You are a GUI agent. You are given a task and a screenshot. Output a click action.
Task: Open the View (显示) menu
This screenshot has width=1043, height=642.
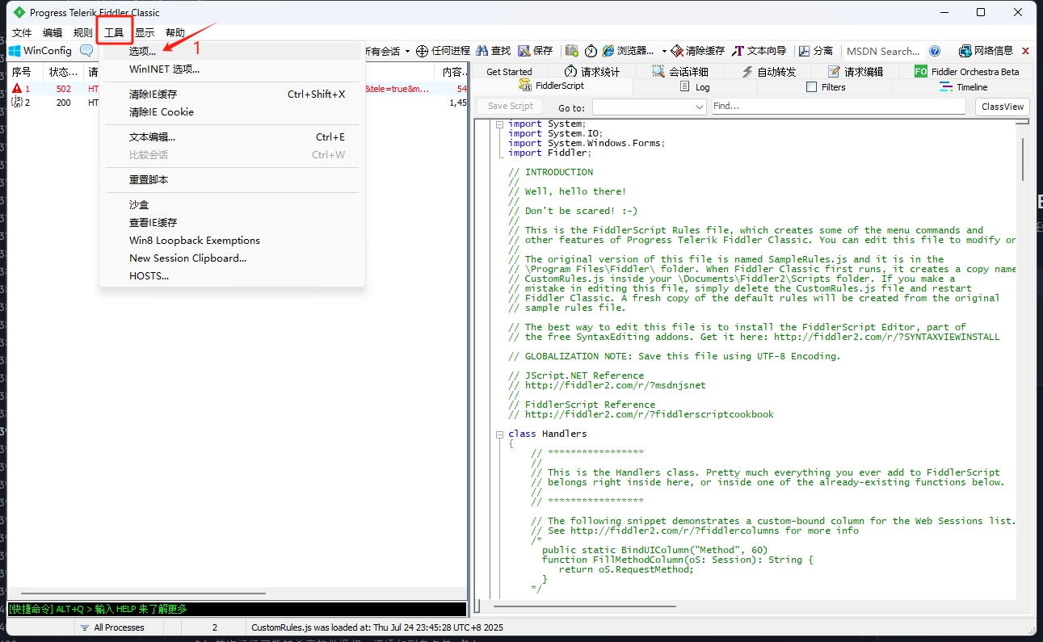(145, 33)
